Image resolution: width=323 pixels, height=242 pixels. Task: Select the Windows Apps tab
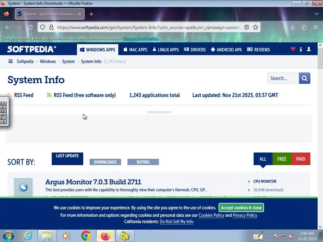click(98, 49)
